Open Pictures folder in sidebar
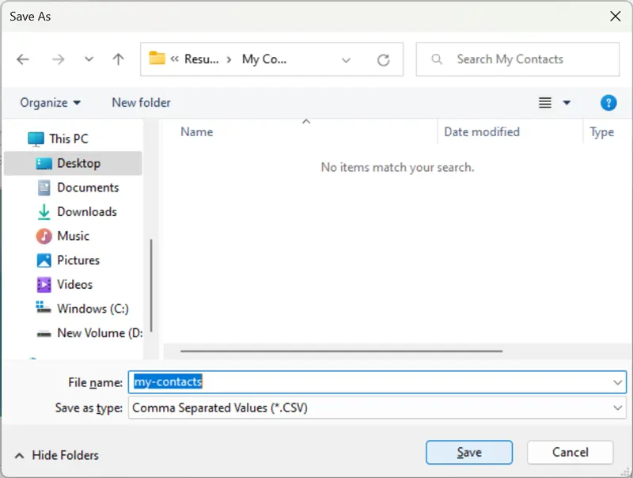 point(73,260)
